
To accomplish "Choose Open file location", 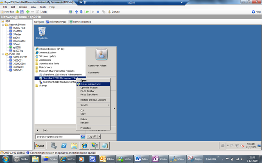I will (93, 88).
